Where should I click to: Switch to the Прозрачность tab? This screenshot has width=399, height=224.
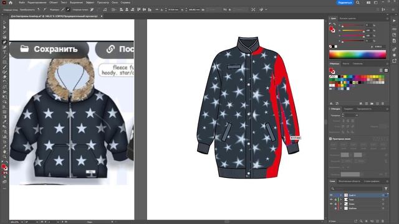(x=364, y=109)
